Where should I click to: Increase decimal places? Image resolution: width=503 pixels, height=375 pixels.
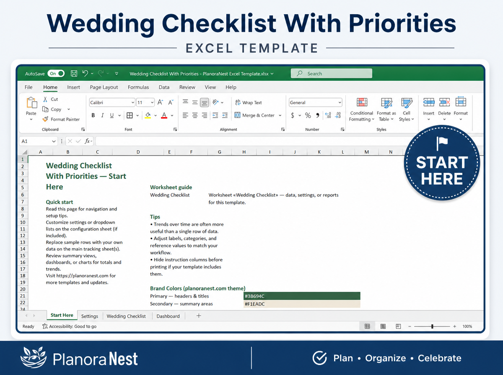tap(328, 116)
